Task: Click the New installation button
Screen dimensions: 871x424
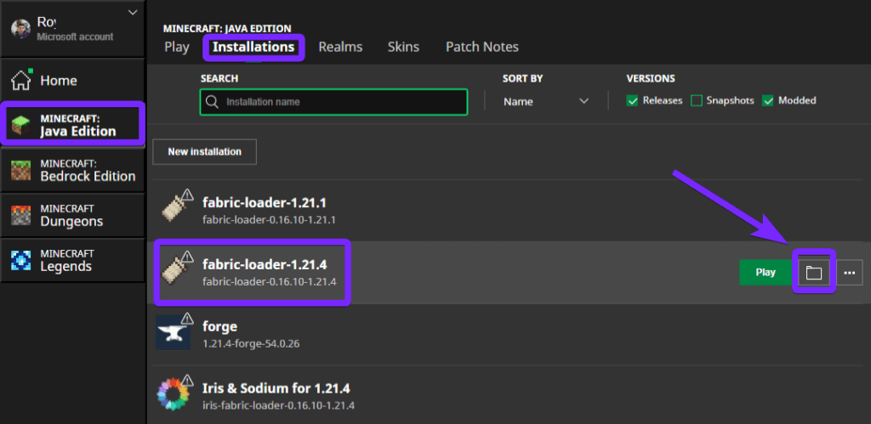Action: 204,151
